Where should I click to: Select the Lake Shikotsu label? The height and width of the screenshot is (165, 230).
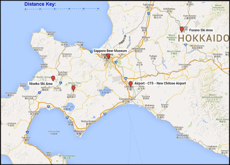[x=105, y=91]
